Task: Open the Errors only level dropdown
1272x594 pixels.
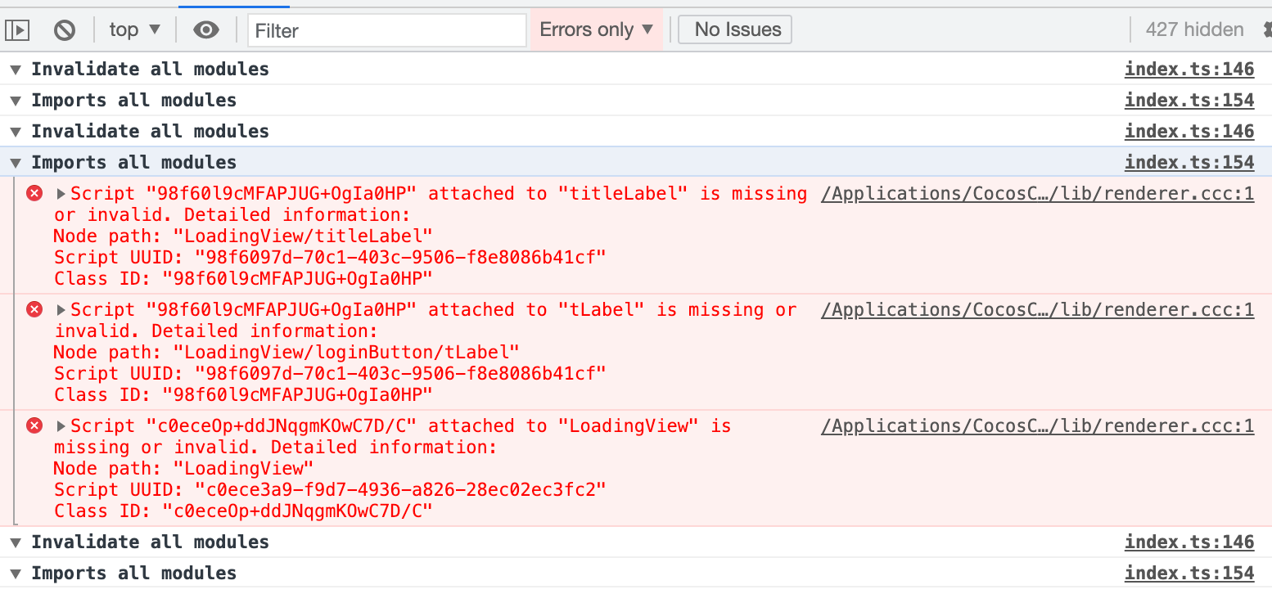Action: point(596,30)
